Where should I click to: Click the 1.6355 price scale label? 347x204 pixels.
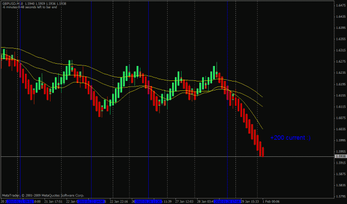341,39
